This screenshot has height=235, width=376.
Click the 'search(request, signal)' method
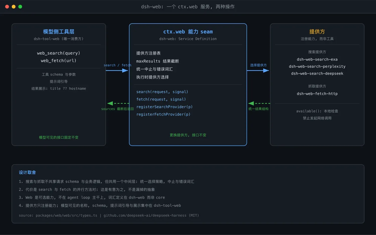(x=162, y=92)
